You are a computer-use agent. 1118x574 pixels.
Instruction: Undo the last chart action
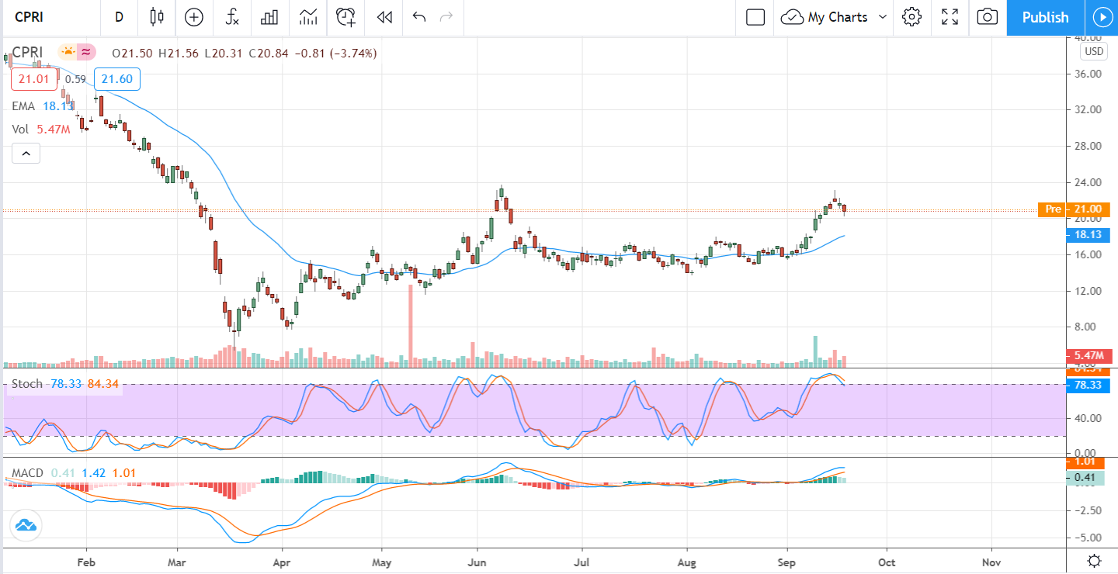(x=419, y=17)
